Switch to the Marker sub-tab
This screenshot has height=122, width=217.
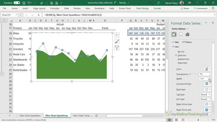[187, 42]
